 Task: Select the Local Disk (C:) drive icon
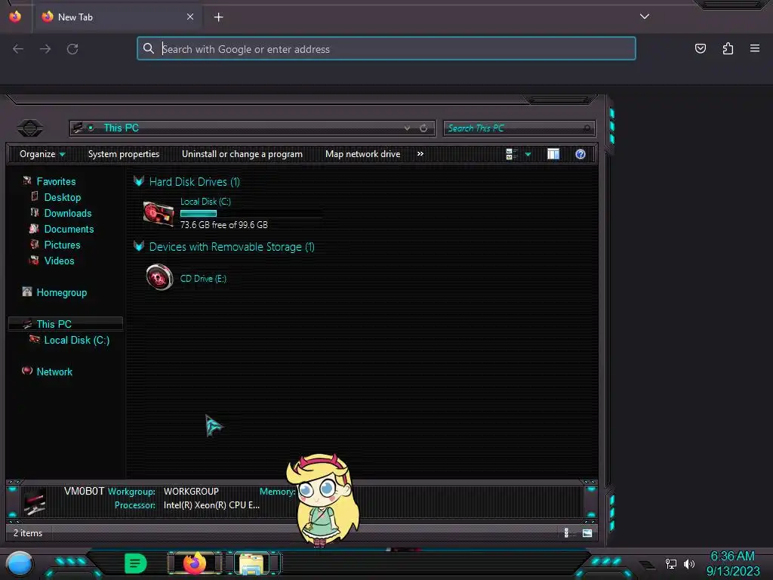(159, 214)
